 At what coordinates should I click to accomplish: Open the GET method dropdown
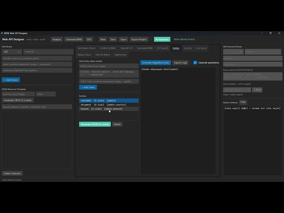[12, 51]
